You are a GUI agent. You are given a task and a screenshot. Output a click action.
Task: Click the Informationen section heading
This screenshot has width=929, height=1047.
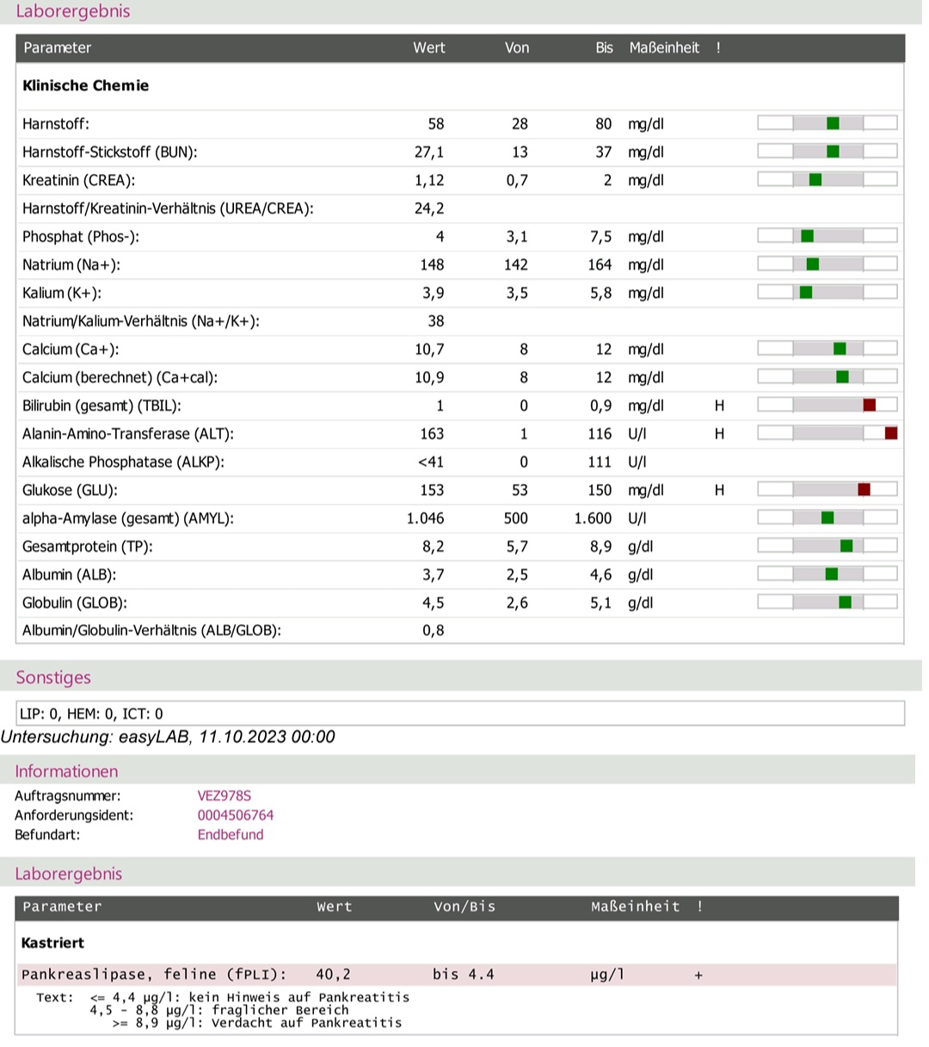click(66, 771)
